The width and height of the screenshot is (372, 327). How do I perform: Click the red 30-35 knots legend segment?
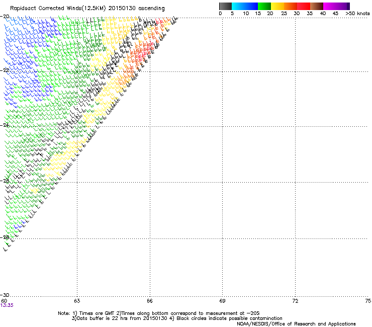304,6
